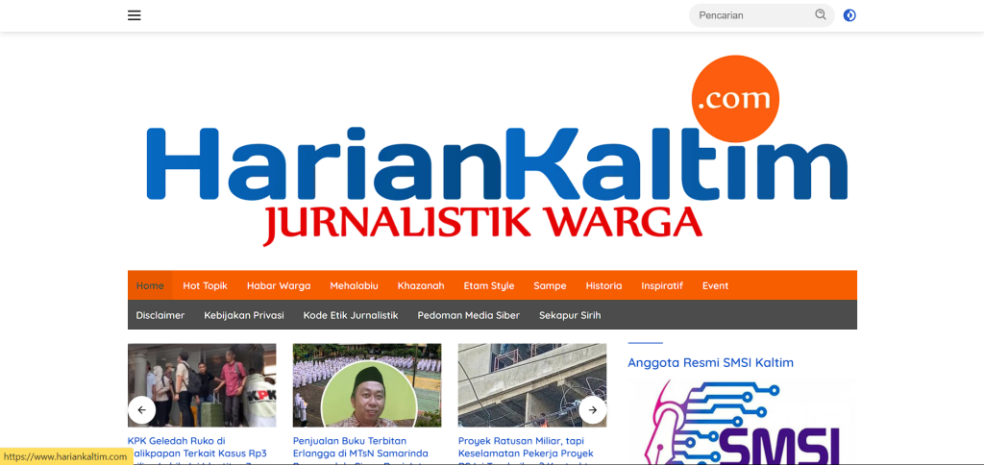Go to Inspiratif section
The image size is (984, 465).
(x=662, y=285)
